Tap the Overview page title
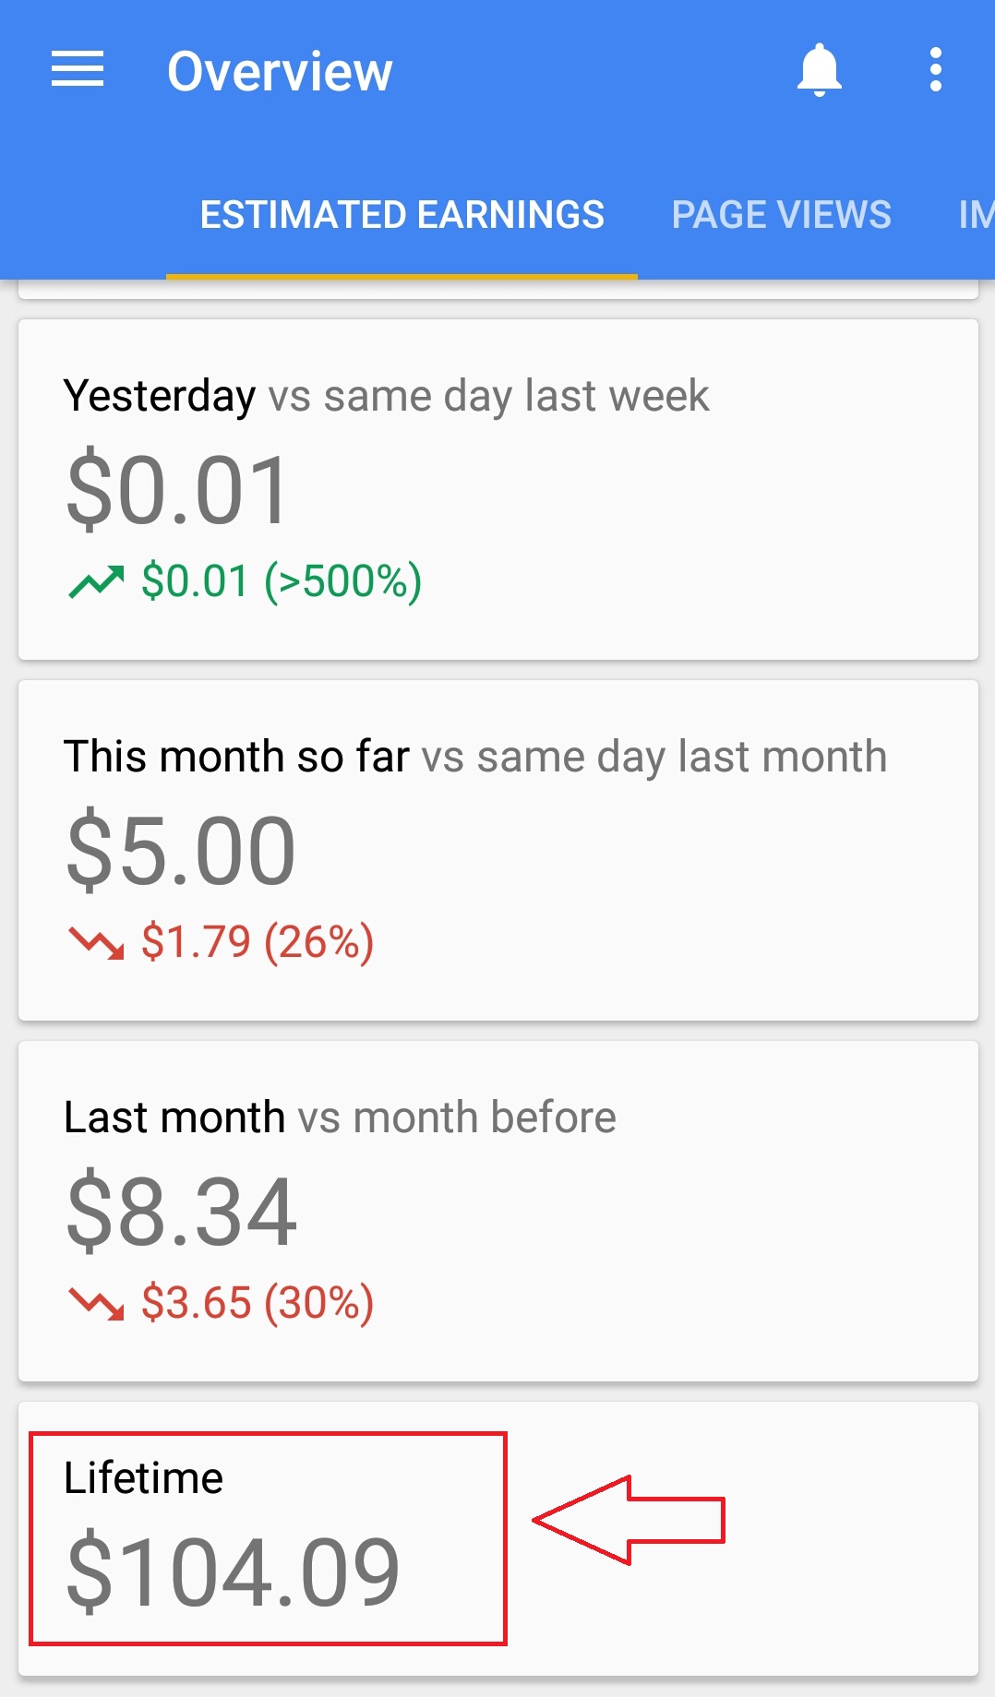This screenshot has height=1697, width=995. (x=280, y=71)
